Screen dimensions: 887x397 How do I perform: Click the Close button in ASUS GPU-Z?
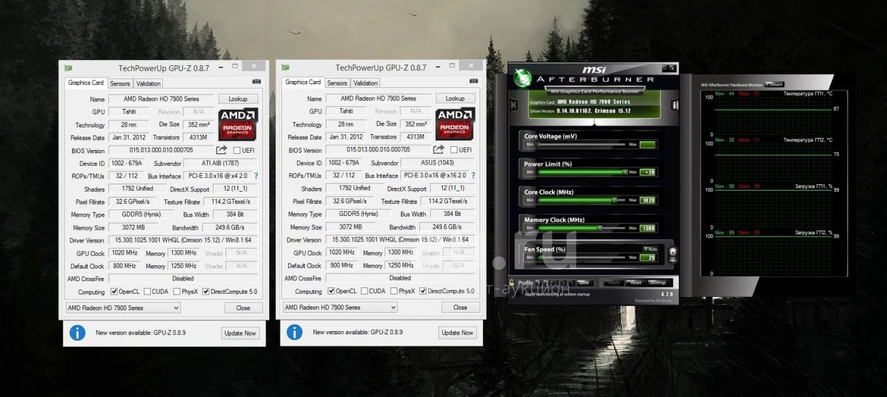pyautogui.click(x=461, y=308)
